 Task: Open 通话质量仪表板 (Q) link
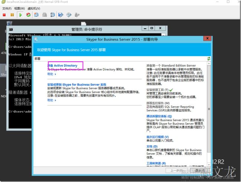click(x=159, y=116)
